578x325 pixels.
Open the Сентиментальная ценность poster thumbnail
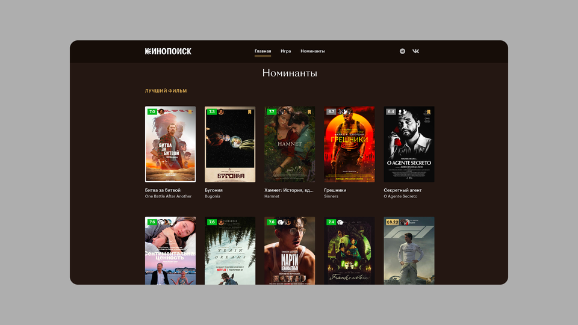170,250
